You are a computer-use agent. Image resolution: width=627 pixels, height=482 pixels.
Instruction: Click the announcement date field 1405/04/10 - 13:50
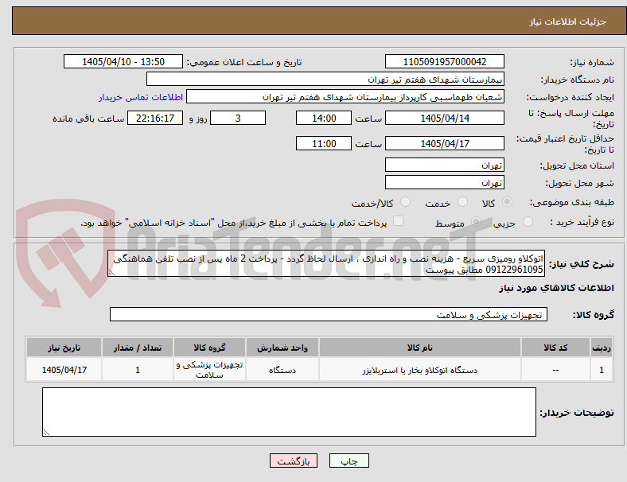click(x=123, y=61)
